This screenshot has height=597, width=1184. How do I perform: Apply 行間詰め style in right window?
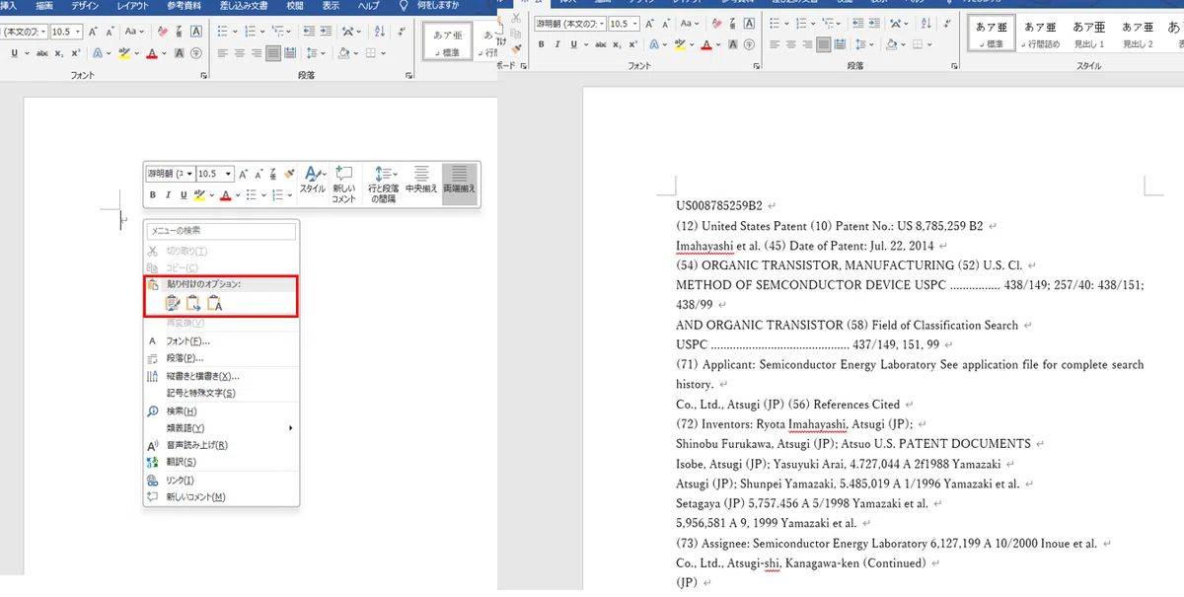[x=1043, y=35]
